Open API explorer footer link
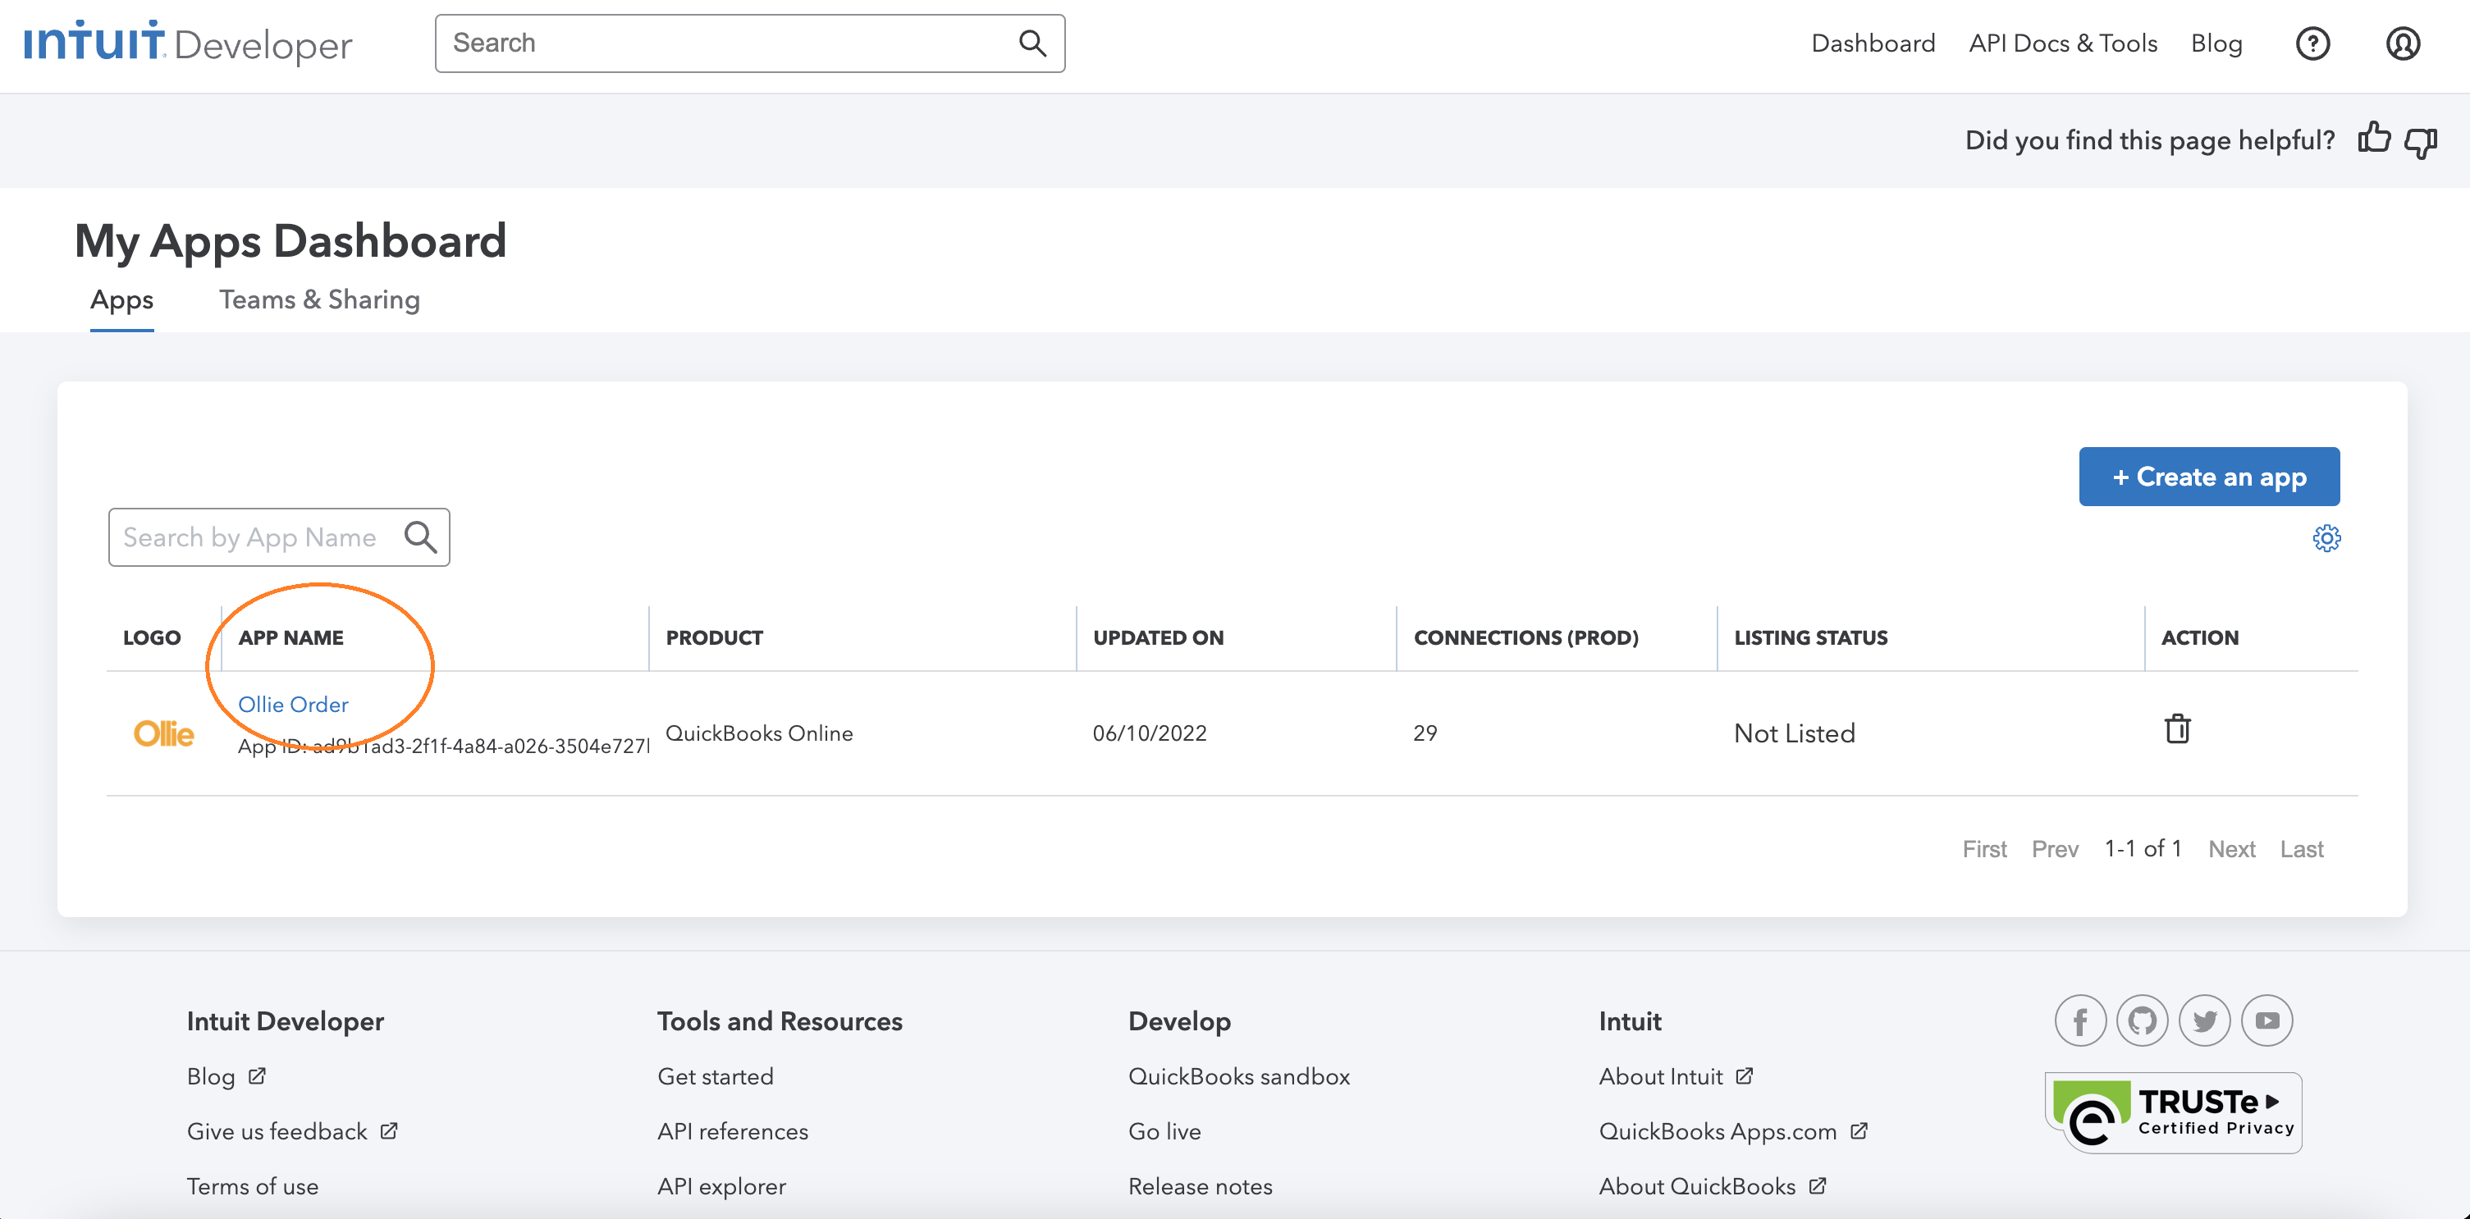The width and height of the screenshot is (2470, 1219). point(721,1186)
